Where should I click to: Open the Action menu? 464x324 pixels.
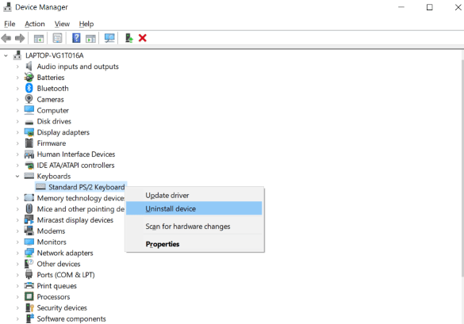(35, 24)
